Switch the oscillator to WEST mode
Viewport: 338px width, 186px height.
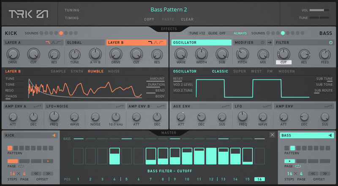(x=256, y=71)
